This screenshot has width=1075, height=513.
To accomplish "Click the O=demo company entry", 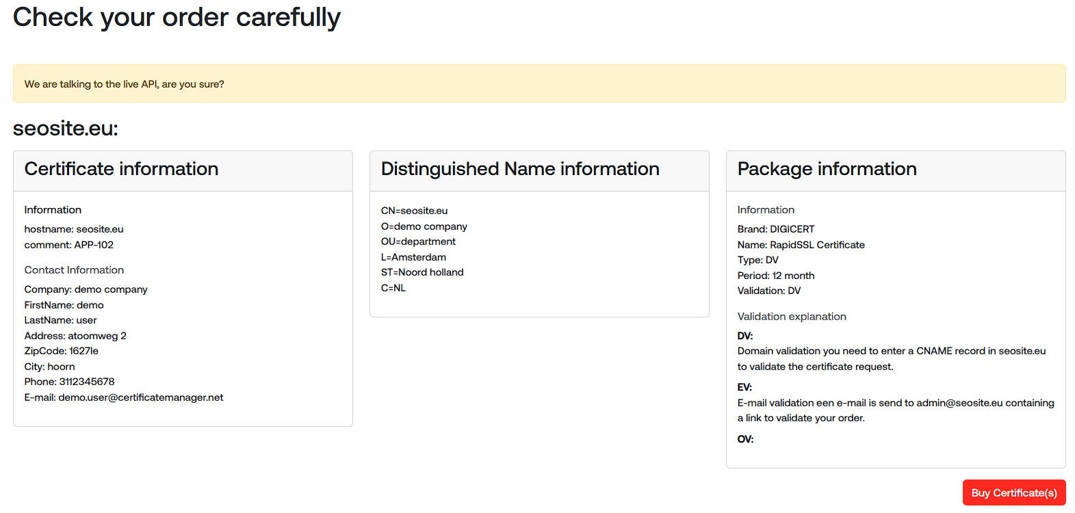I will [x=424, y=226].
